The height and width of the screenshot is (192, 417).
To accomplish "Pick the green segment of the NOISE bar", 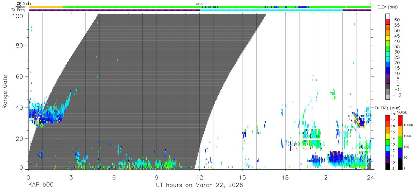I will pyautogui.click(x=400, y=142).
